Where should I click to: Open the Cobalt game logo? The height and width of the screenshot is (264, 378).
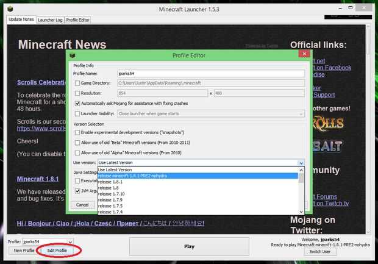[x=327, y=146]
